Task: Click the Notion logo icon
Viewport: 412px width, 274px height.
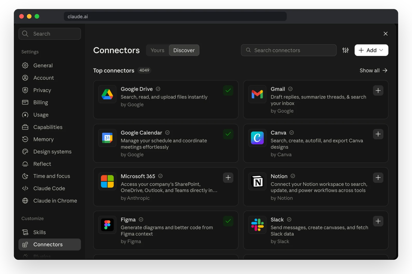Action: click(257, 181)
